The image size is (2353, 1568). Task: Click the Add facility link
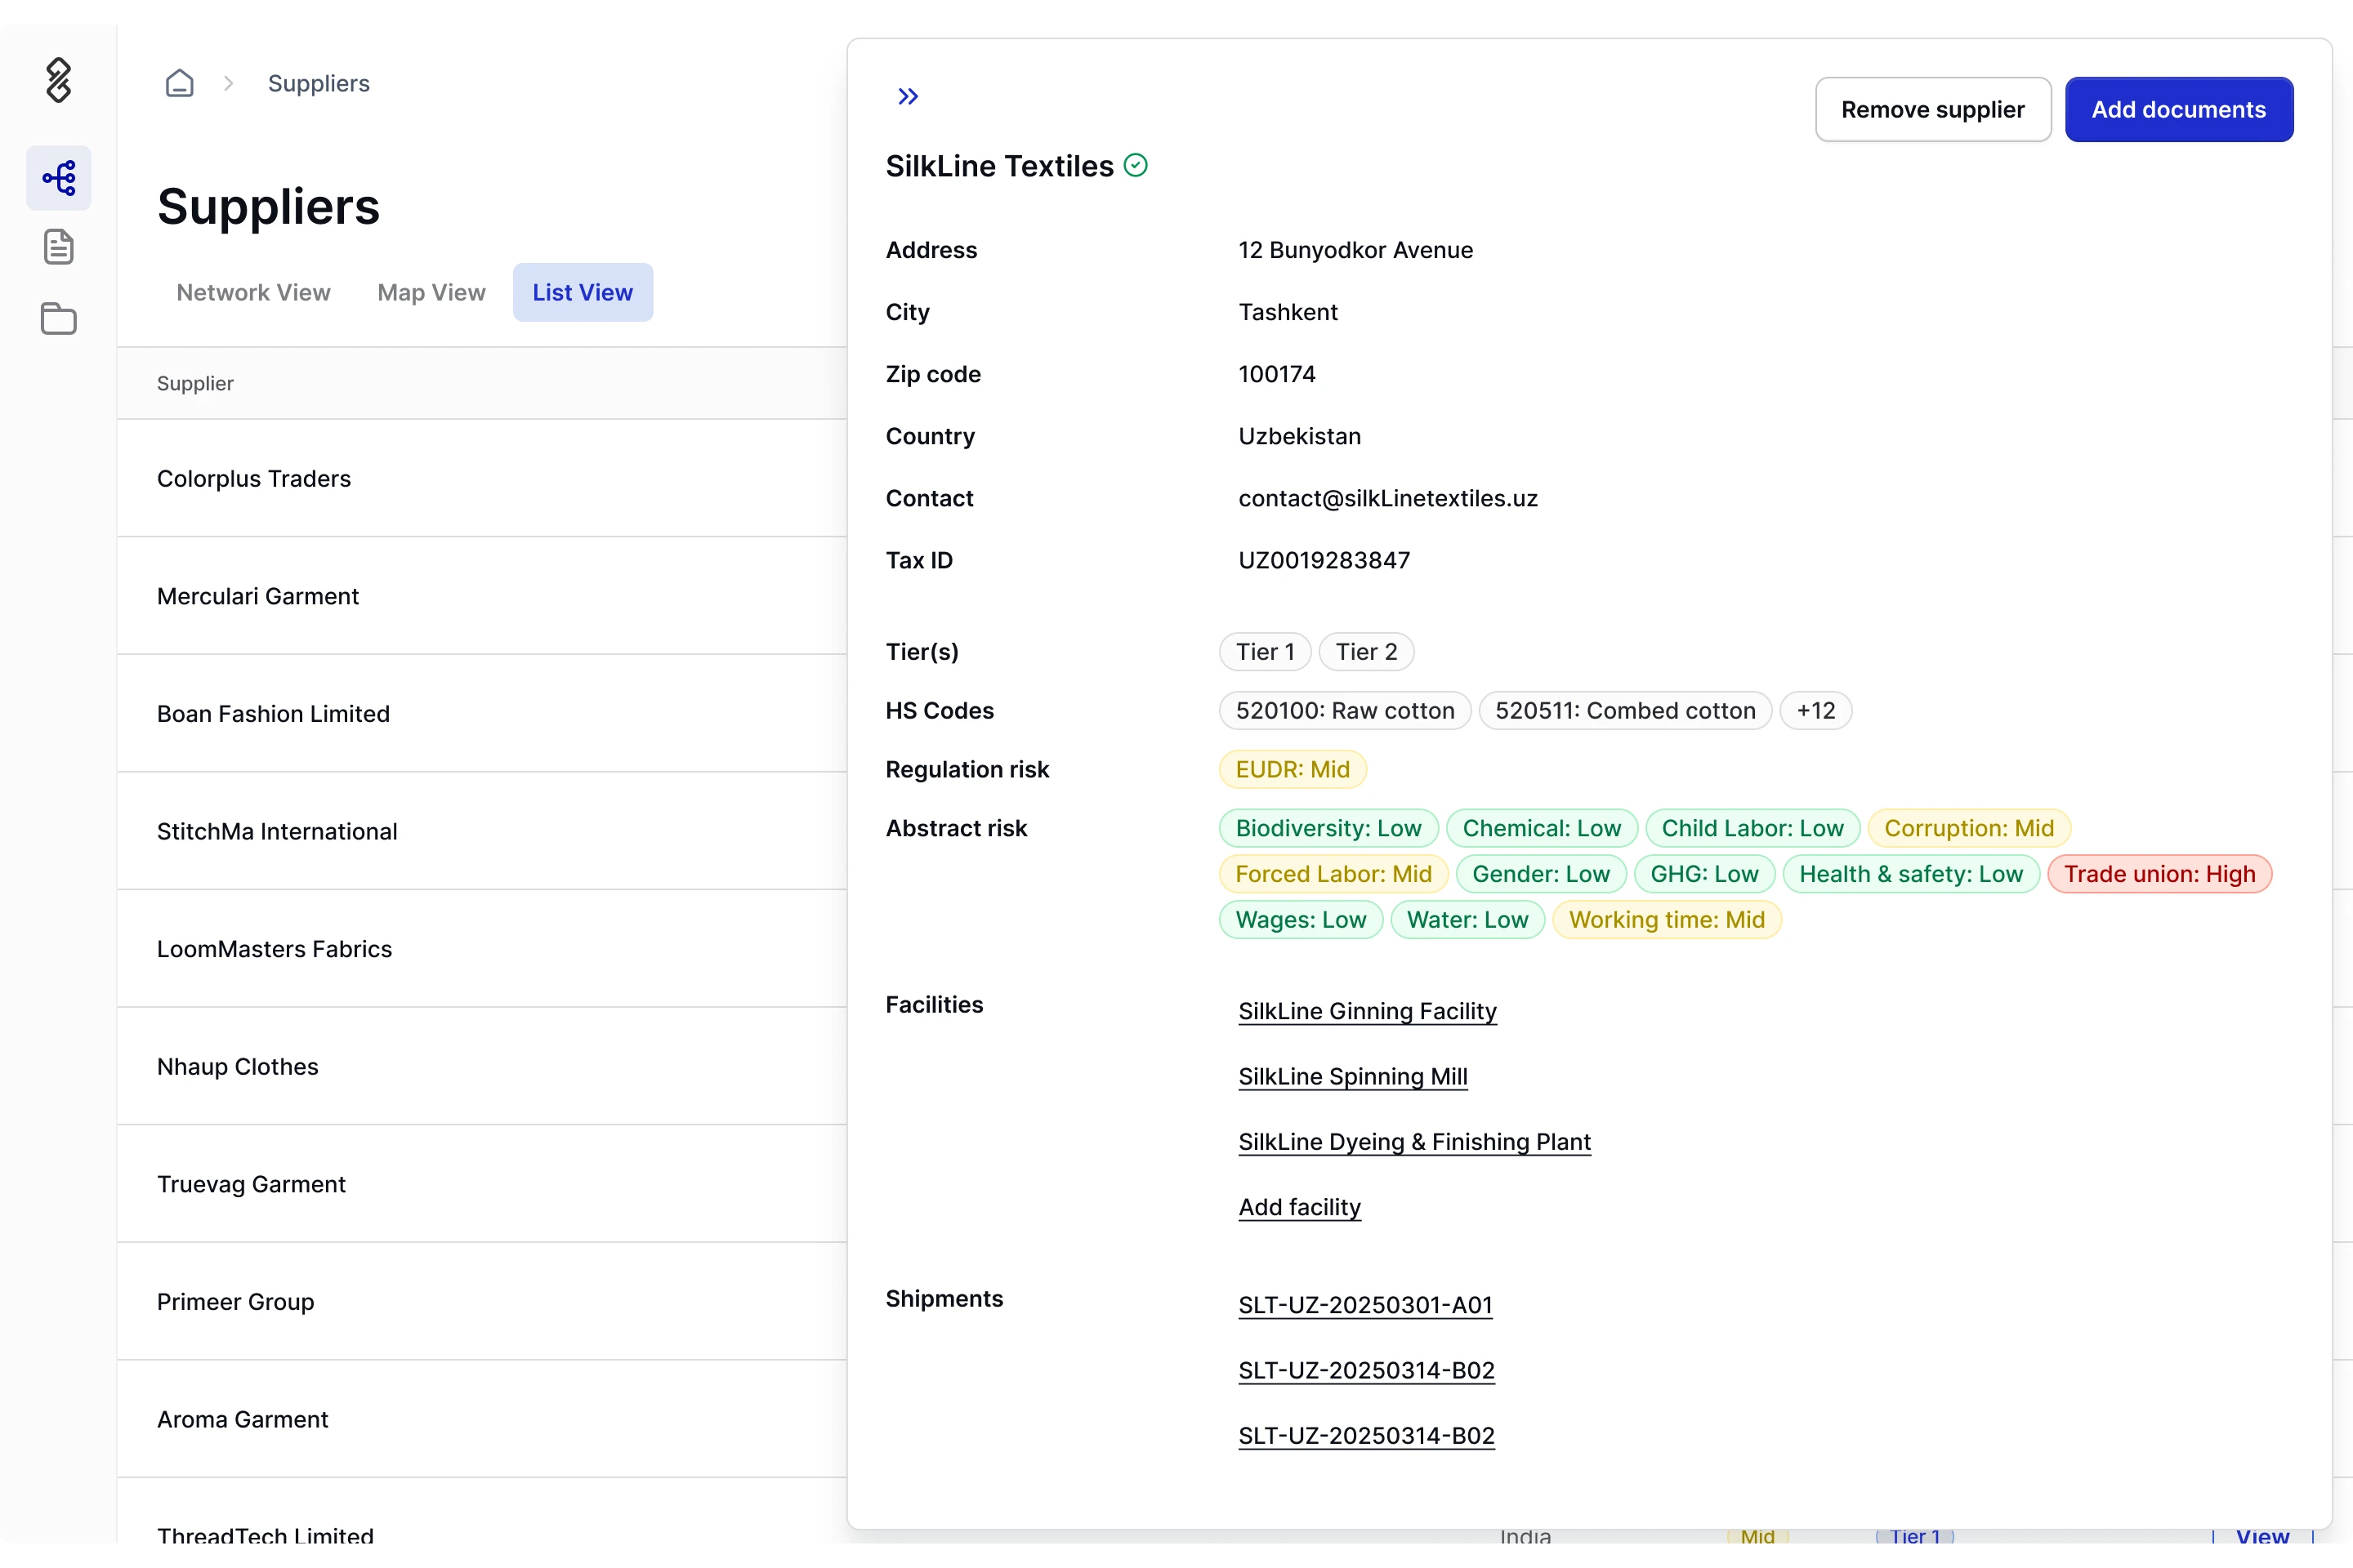point(1298,1207)
